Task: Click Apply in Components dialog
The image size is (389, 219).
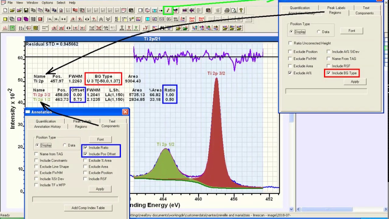Action: click(100, 189)
